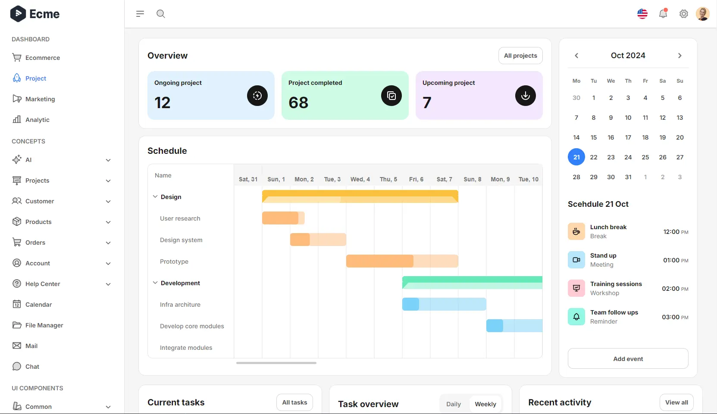Open the search icon in the header

(161, 13)
